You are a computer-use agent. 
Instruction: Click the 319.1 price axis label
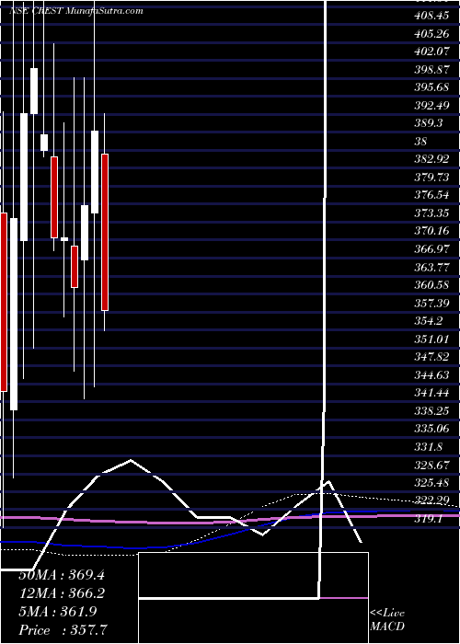click(x=428, y=518)
